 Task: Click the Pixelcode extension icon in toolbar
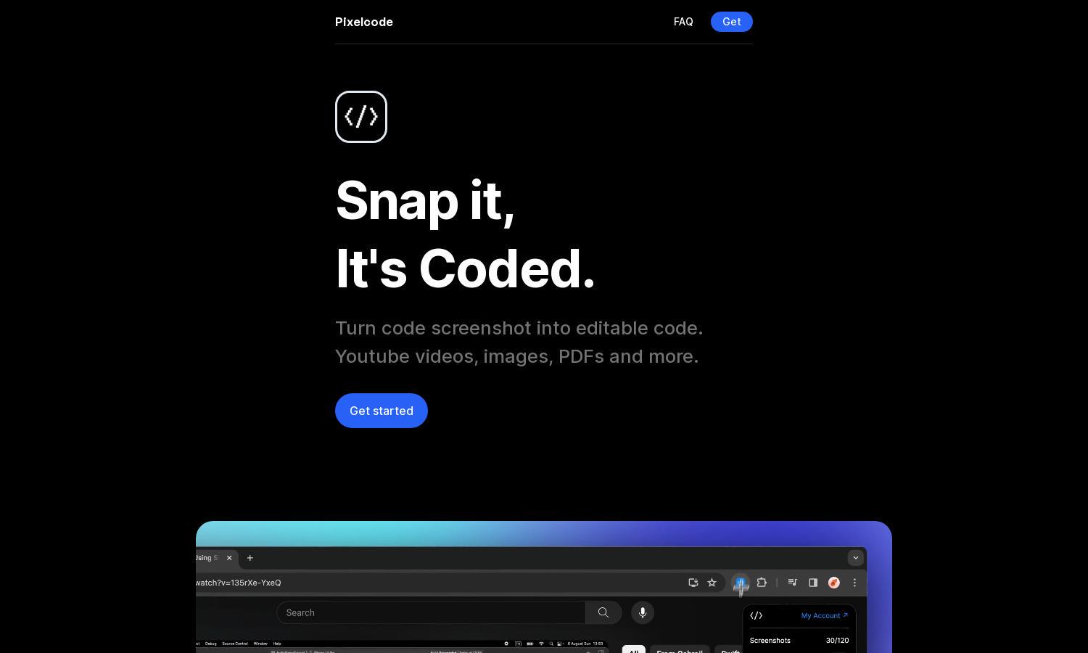741,583
